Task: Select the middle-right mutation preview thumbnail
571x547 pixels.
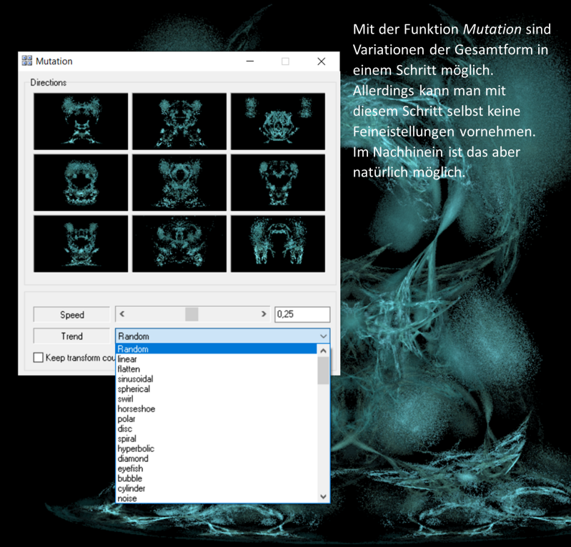Action: pyautogui.click(x=278, y=182)
